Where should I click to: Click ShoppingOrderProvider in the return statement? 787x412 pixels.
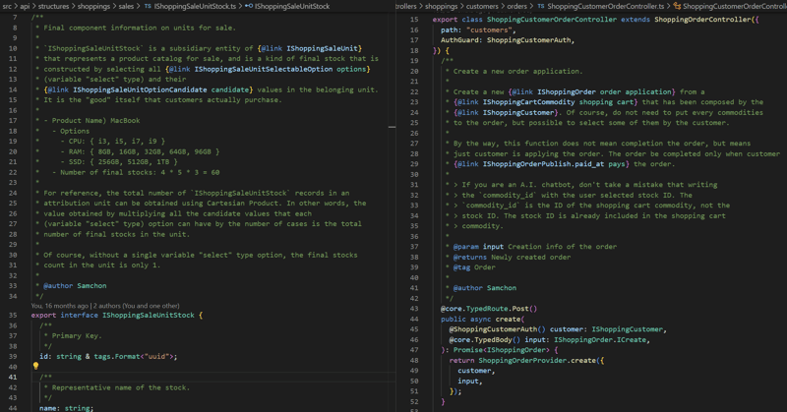523,360
